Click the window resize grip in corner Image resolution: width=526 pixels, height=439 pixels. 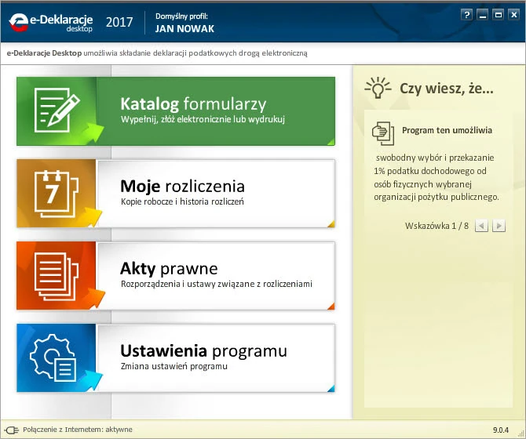coord(521,434)
